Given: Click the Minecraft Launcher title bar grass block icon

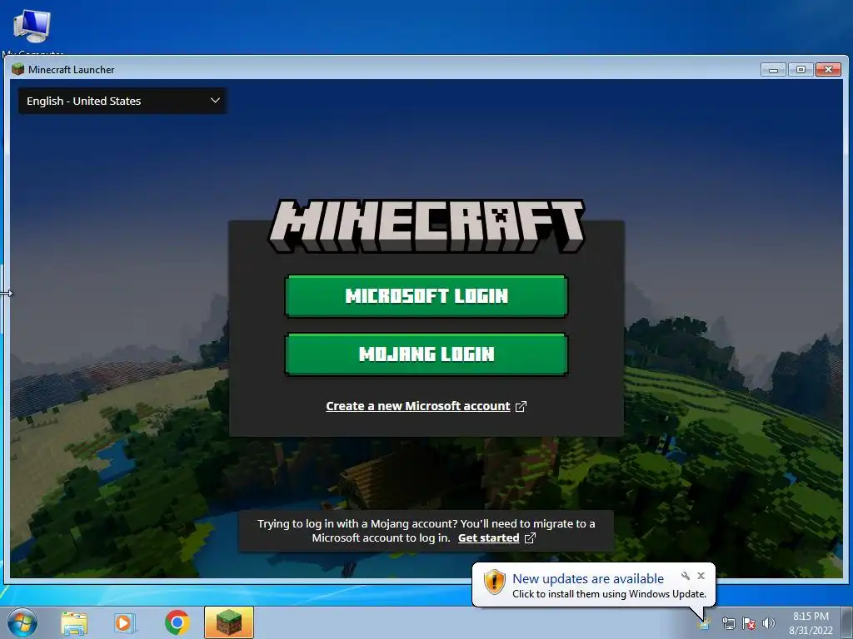Looking at the screenshot, I should (x=18, y=69).
